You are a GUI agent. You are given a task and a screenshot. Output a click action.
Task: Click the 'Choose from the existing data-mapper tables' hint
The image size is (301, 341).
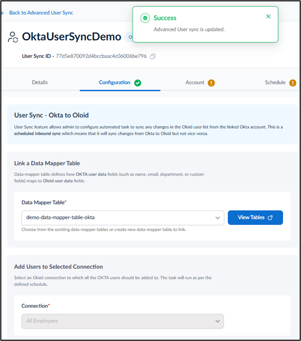tap(104, 230)
